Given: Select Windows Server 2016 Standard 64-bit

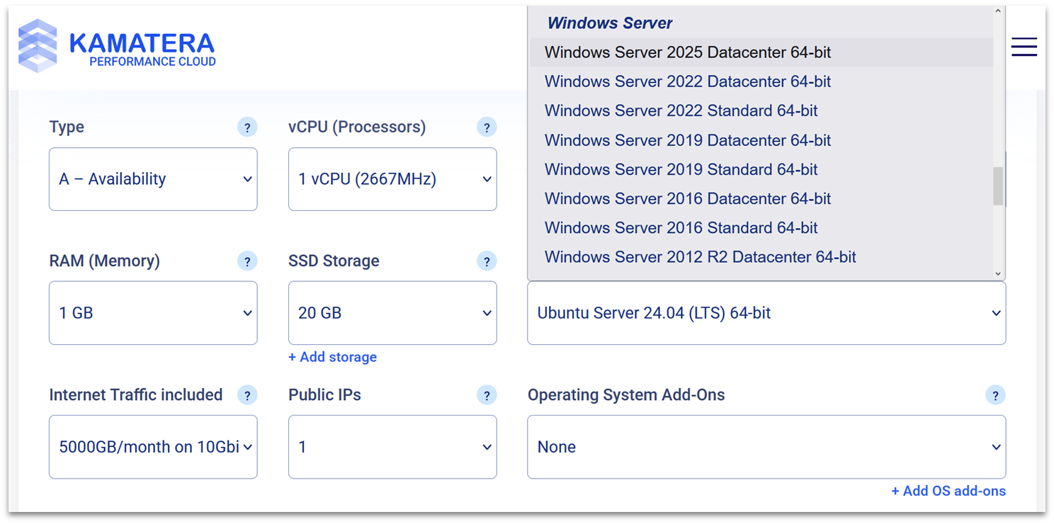Looking at the screenshot, I should tap(761, 227).
